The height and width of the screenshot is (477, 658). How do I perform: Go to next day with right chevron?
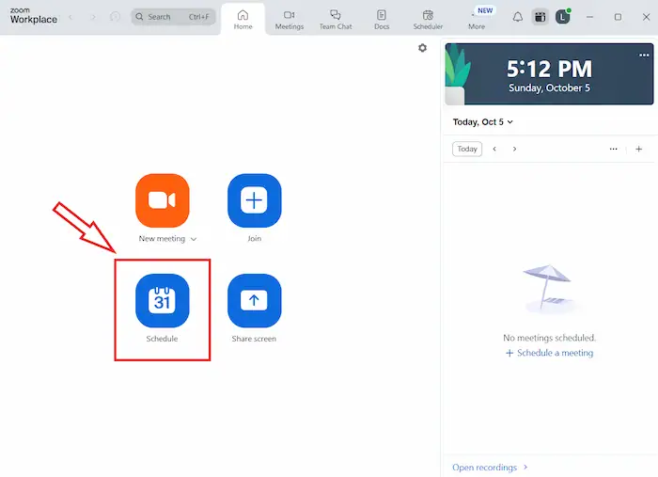514,149
